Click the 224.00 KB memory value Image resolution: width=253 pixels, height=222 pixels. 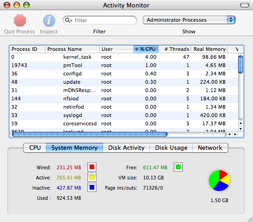[x=213, y=82]
